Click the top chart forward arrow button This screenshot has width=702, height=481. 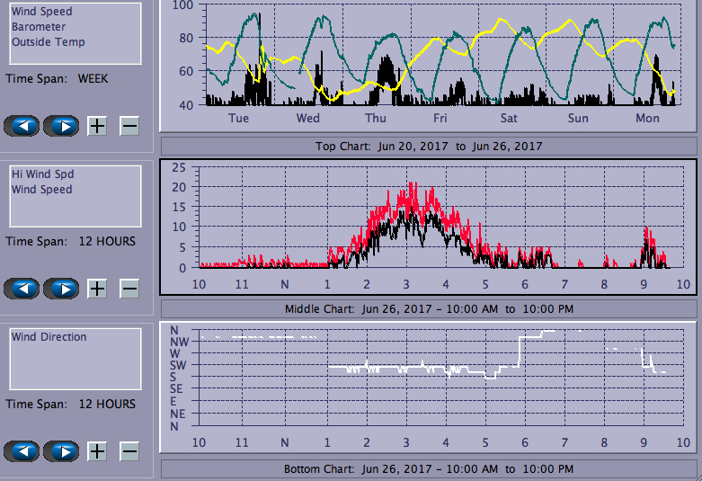tap(61, 125)
